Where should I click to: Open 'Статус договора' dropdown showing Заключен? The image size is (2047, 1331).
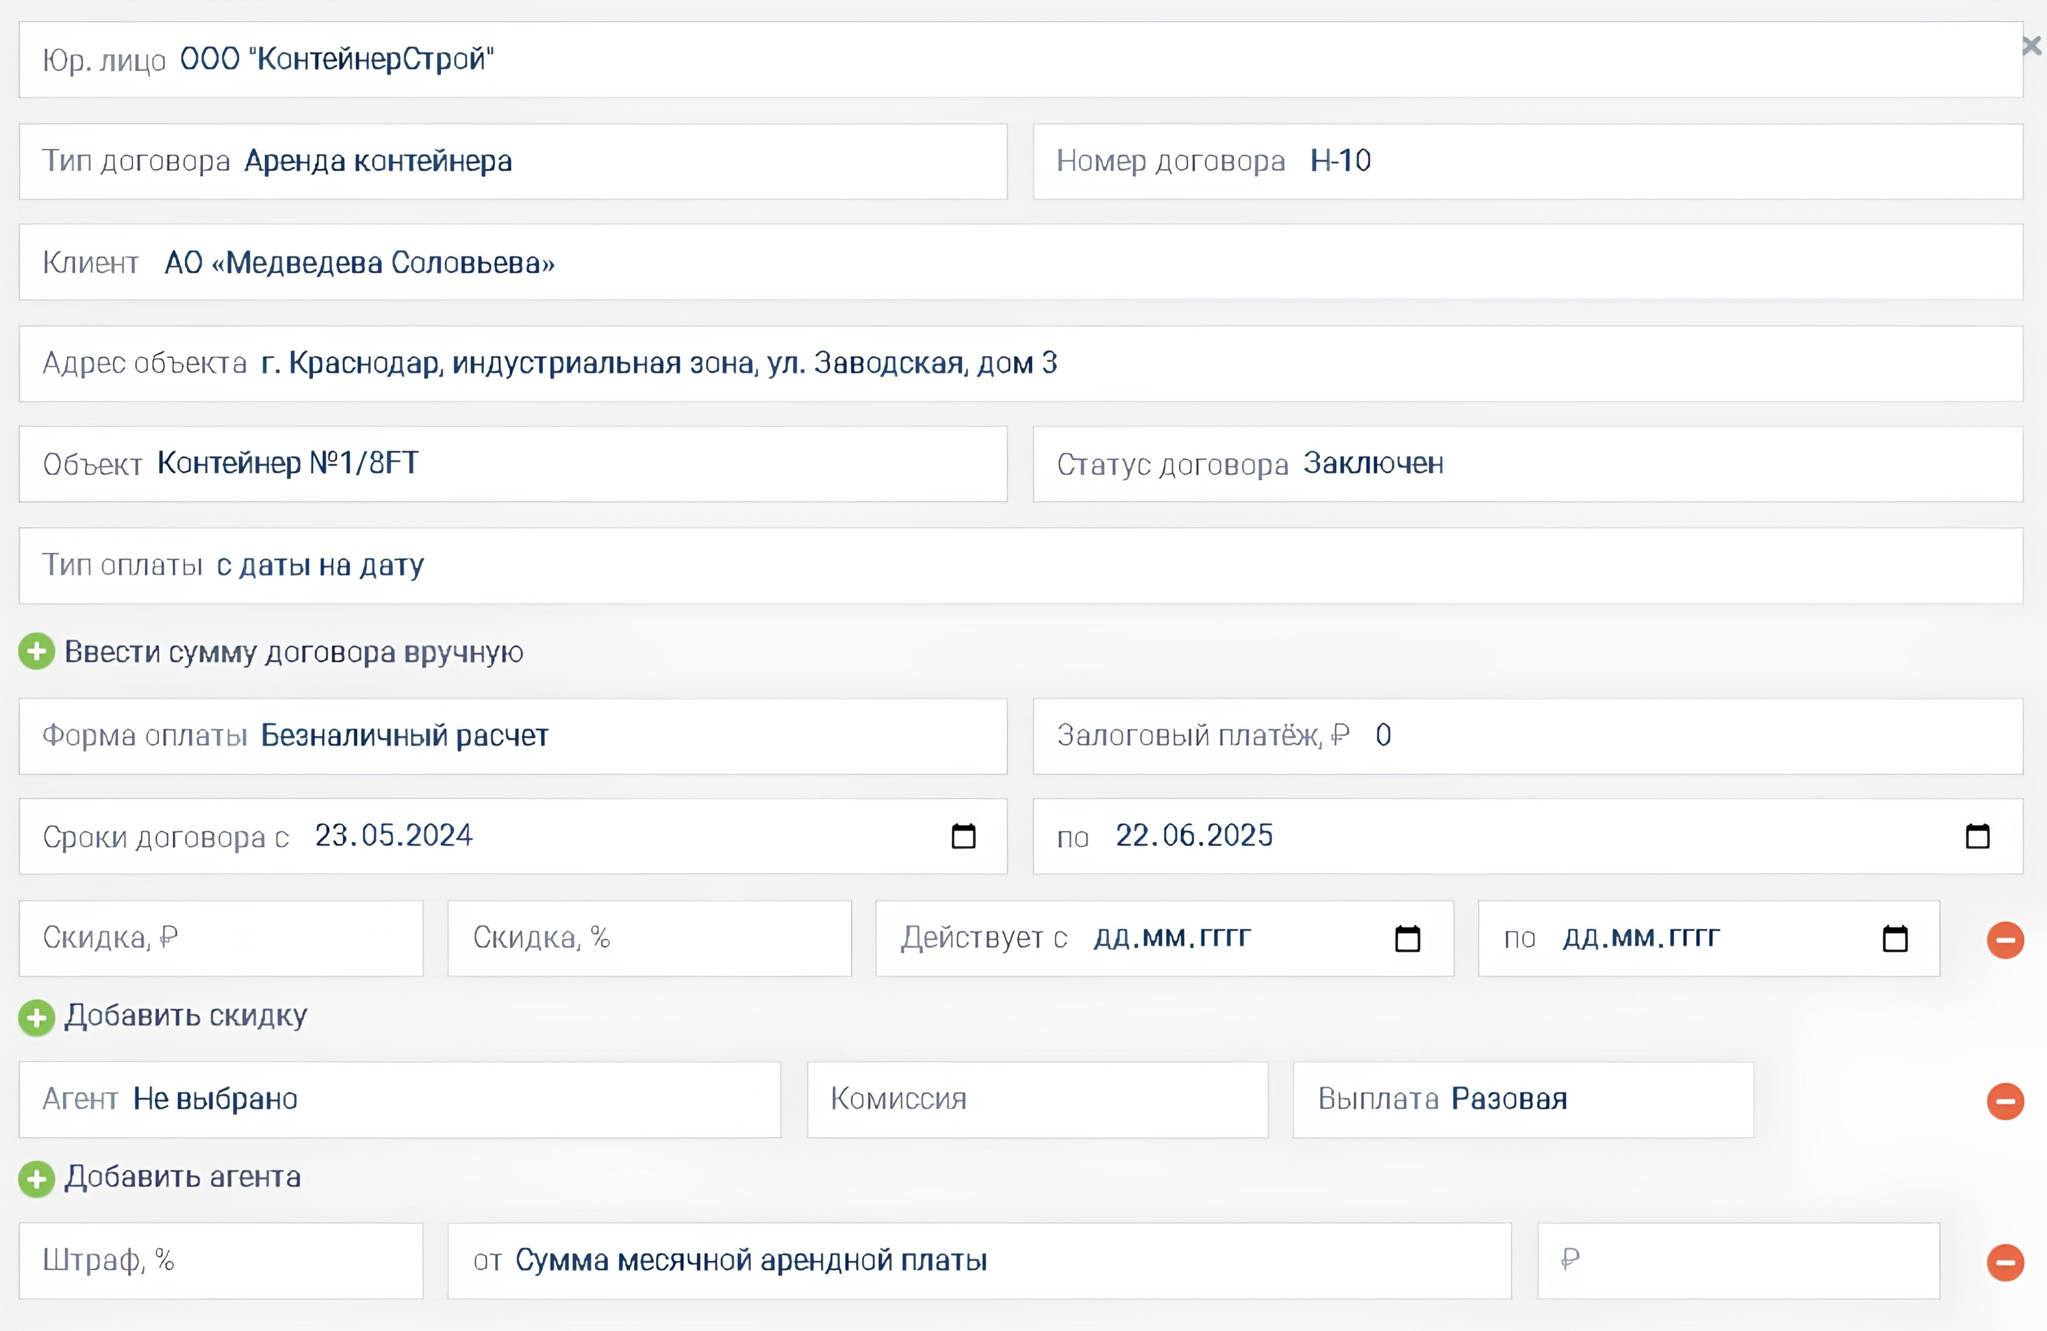coord(1527,464)
